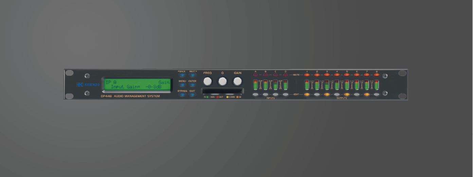Image resolution: width=473 pixels, height=177 pixels.
Task: Click the Q rotary knob
Action: pyautogui.click(x=222, y=81)
